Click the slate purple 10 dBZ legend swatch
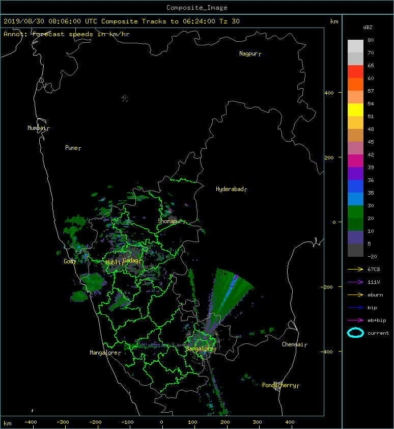The width and height of the screenshot is (394, 429). click(355, 237)
